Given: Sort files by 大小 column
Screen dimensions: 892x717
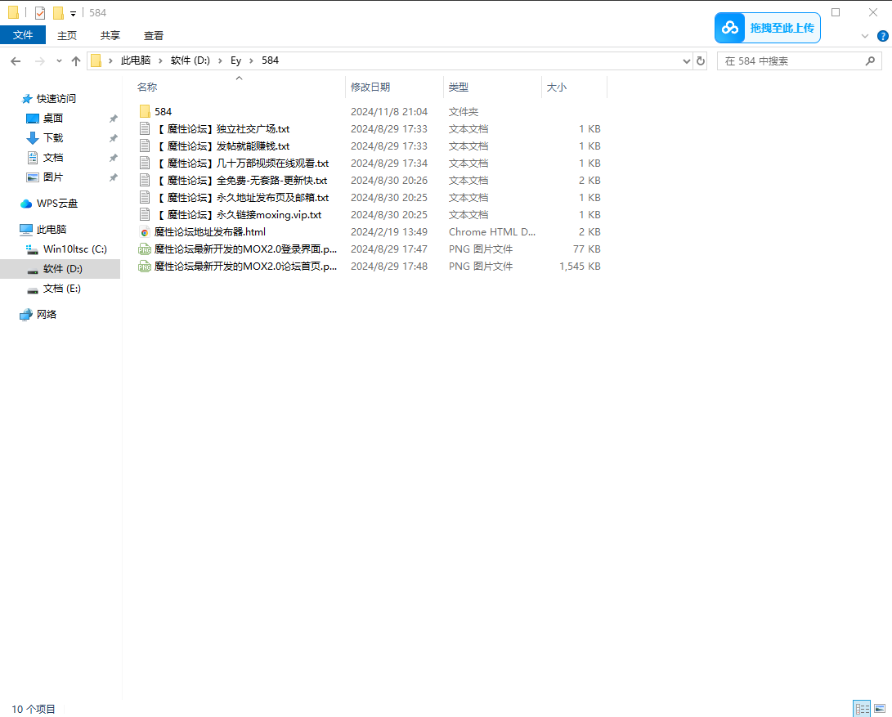Looking at the screenshot, I should (x=556, y=87).
